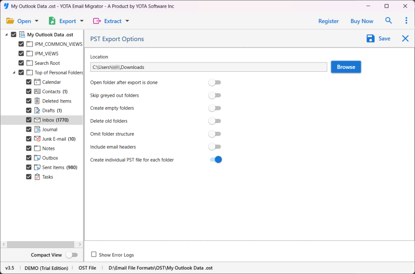Screen dimensions: 415x274
Task: Click the Register link
Action: (x=328, y=21)
